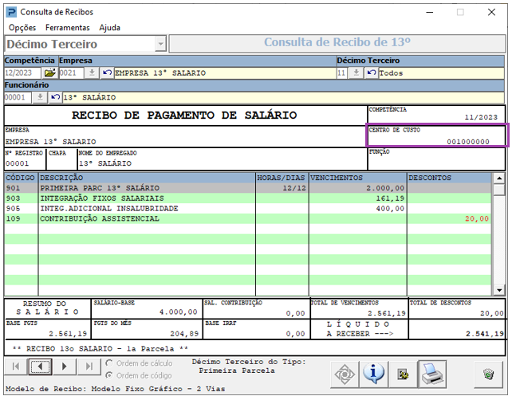Click the print receipt icon

[431, 372]
